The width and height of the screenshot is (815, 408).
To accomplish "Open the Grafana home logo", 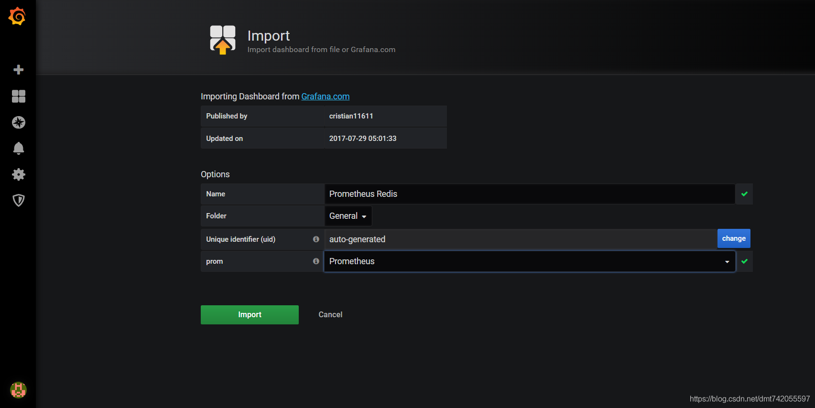I will click(x=17, y=16).
